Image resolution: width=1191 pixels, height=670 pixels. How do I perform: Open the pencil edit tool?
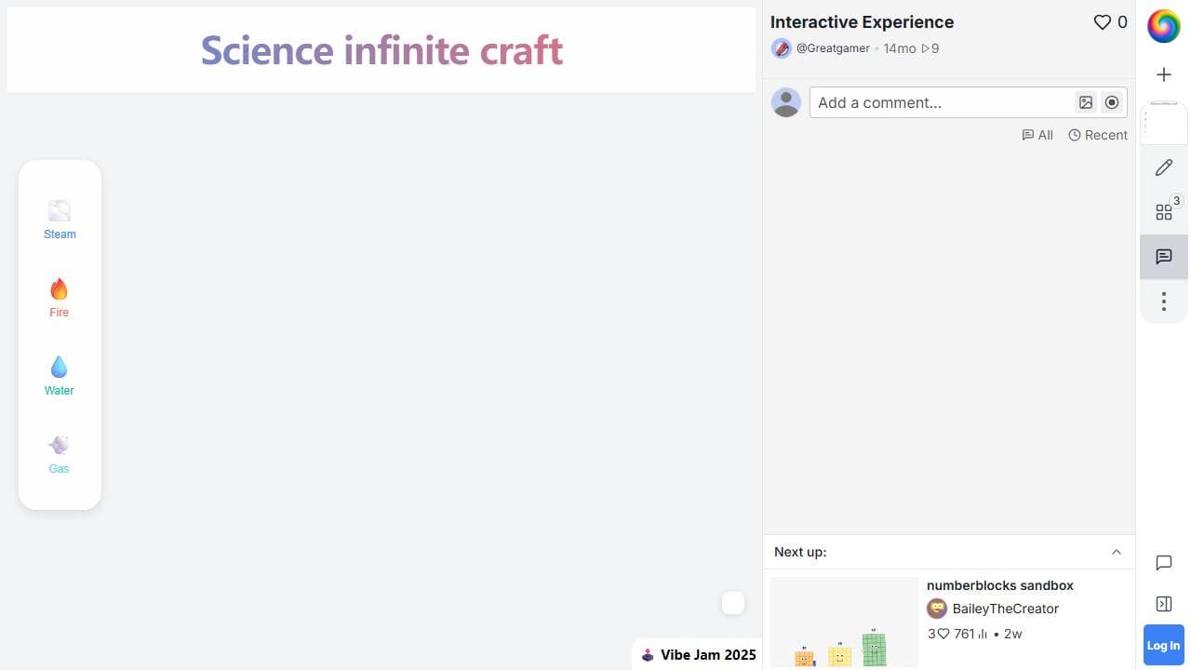[x=1164, y=167]
